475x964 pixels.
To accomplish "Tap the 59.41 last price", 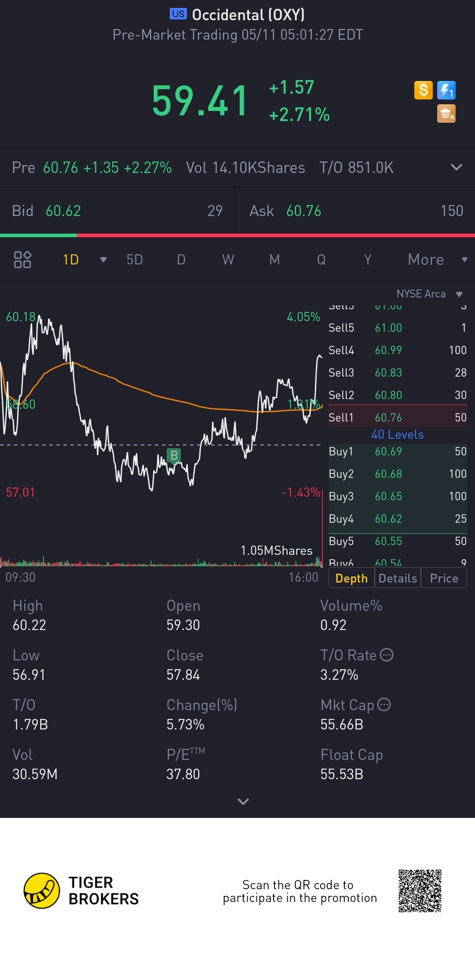I will click(x=200, y=101).
